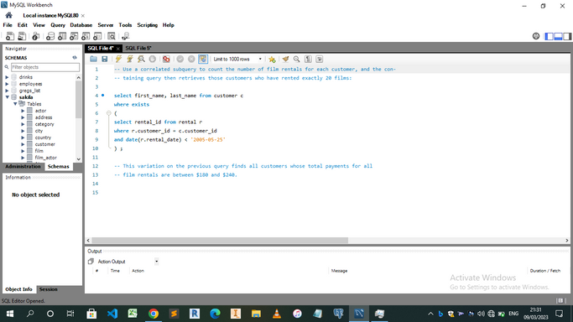This screenshot has width=573, height=322.
Task: Toggle the bottom output panel visibility
Action: point(558,36)
